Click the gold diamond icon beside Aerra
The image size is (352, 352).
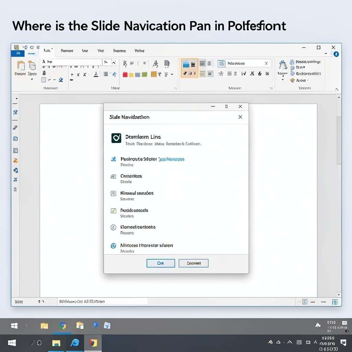(x=292, y=80)
